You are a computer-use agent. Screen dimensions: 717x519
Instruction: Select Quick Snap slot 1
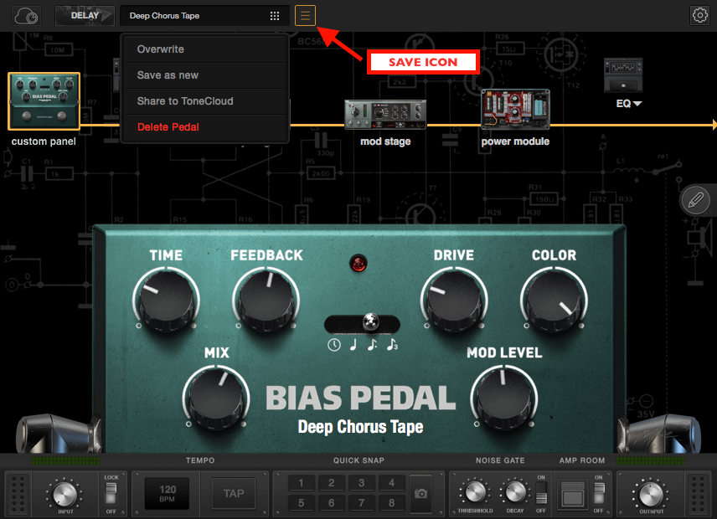[x=301, y=483]
